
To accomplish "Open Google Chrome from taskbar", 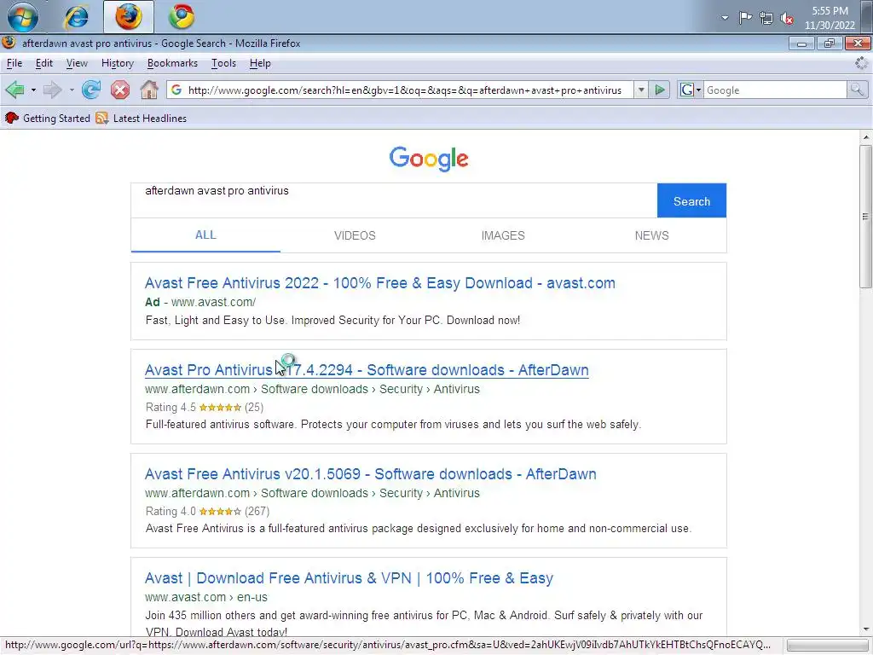I will (182, 17).
